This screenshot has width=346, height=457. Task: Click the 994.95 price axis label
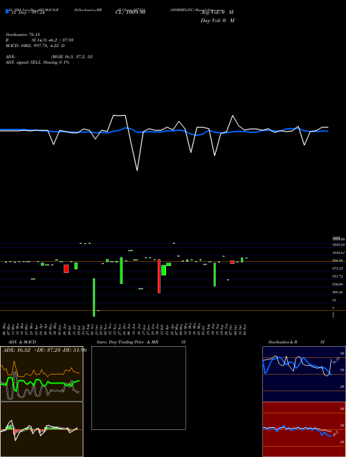[x=338, y=260]
